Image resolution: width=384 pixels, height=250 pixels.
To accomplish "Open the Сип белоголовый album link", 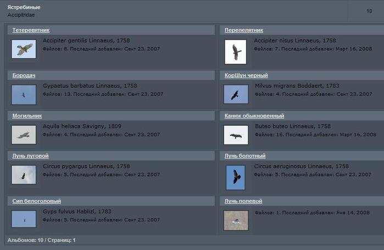I will coord(36,201).
